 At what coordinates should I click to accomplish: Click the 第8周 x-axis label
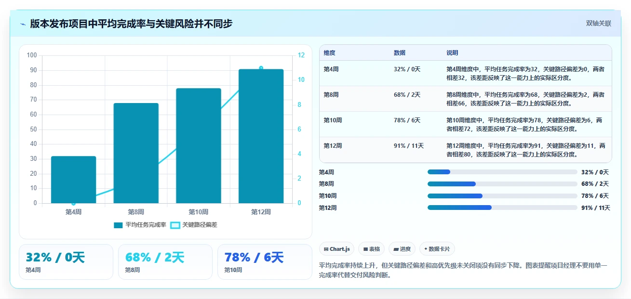pos(136,212)
